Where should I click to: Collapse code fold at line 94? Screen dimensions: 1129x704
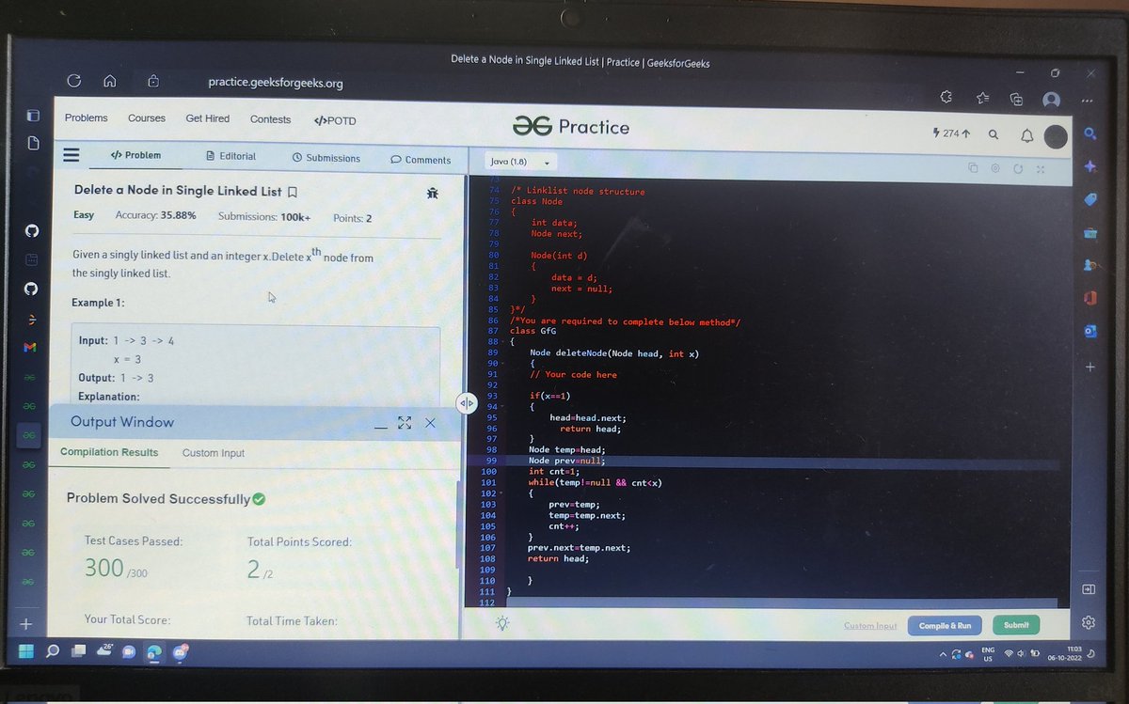coord(504,407)
